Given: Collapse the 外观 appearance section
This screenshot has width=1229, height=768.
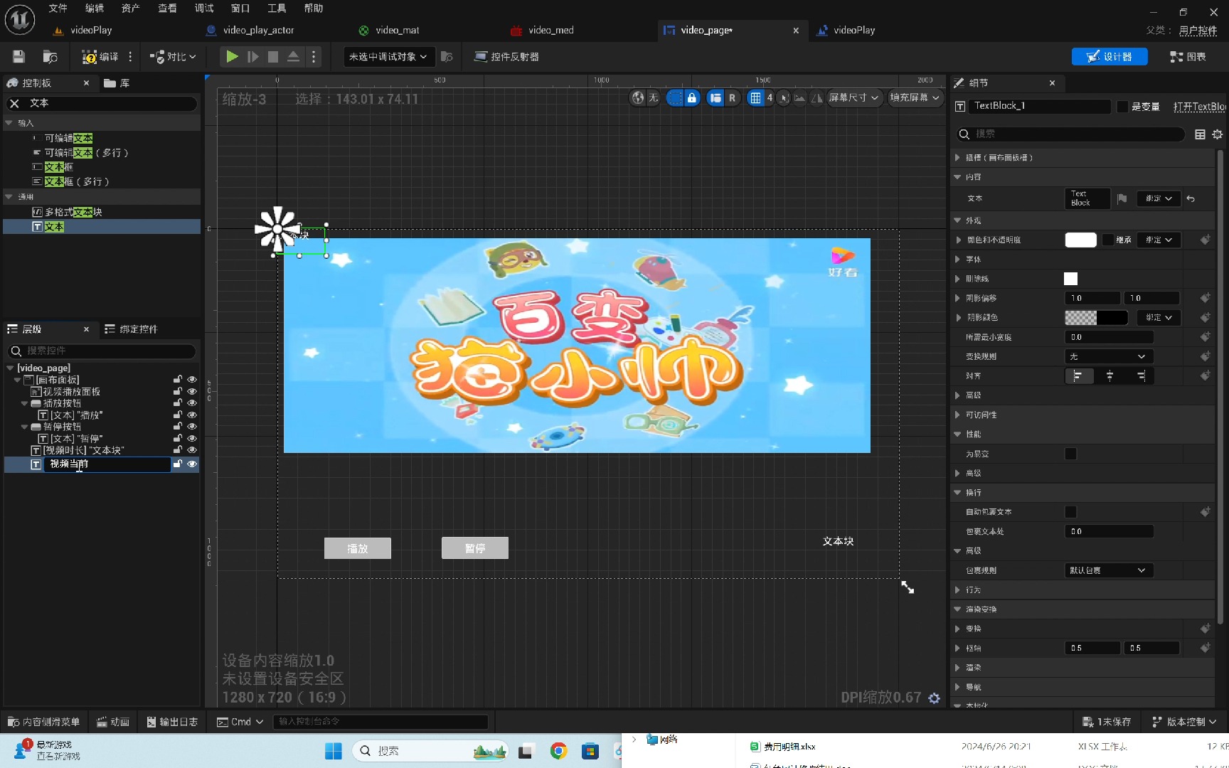Looking at the screenshot, I should [x=957, y=221].
